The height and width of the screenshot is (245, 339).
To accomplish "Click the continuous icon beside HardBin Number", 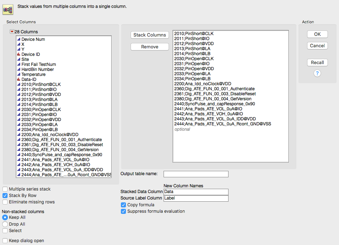I will coord(19,69).
